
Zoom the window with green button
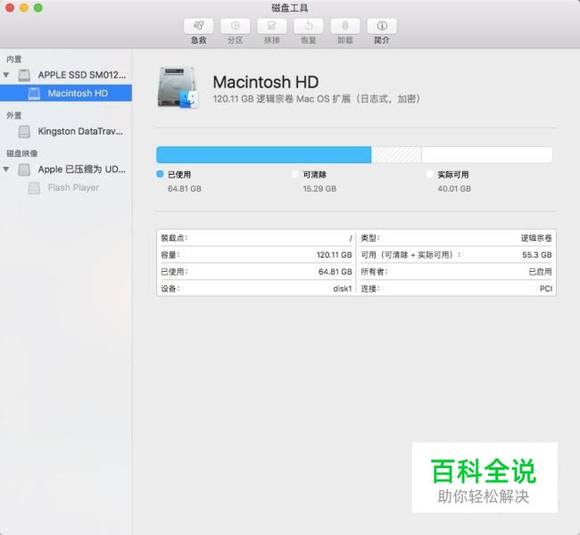point(38,8)
